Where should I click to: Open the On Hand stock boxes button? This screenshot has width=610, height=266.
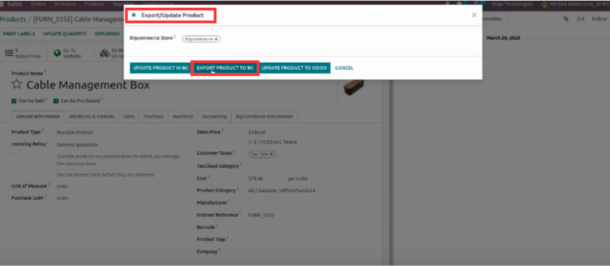(111, 53)
